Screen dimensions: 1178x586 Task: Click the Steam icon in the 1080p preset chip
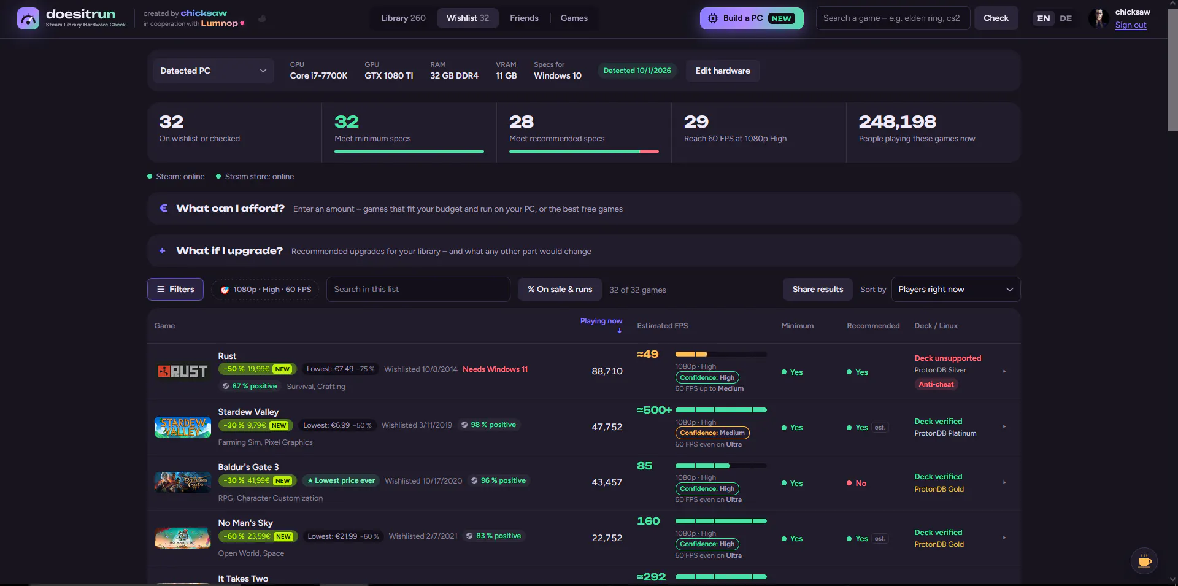point(225,290)
